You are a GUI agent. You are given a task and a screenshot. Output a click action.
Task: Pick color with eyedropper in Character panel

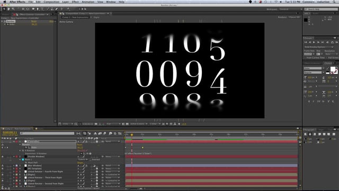click(x=328, y=68)
